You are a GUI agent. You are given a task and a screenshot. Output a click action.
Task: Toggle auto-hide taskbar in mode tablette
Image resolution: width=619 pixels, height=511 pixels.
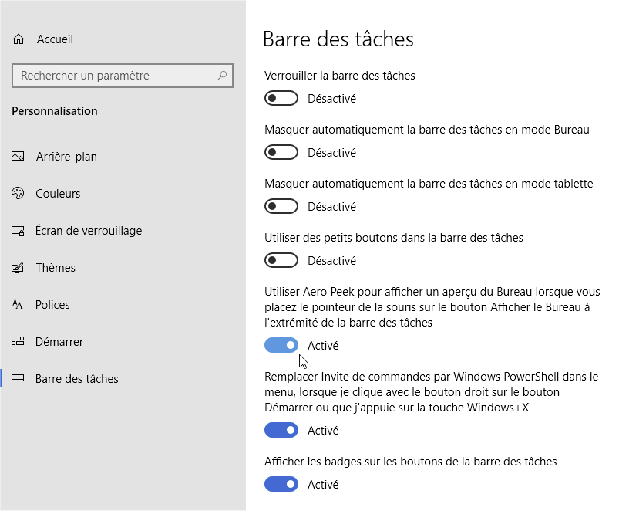[281, 206]
